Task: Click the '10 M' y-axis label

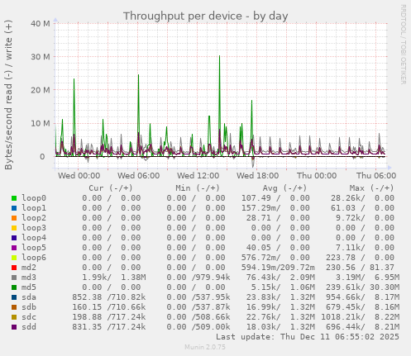Action: click(x=41, y=123)
